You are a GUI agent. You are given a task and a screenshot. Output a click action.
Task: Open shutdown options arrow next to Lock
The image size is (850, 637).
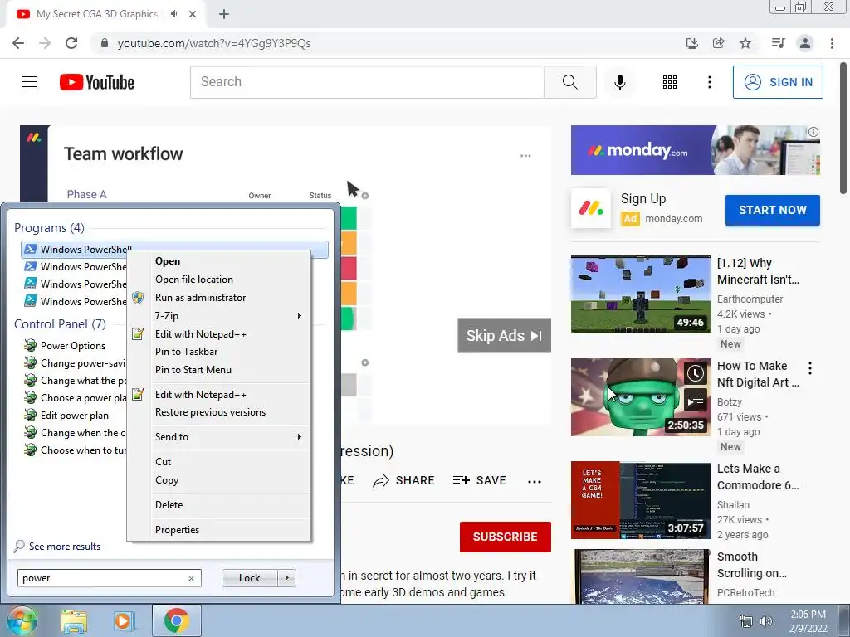point(286,578)
